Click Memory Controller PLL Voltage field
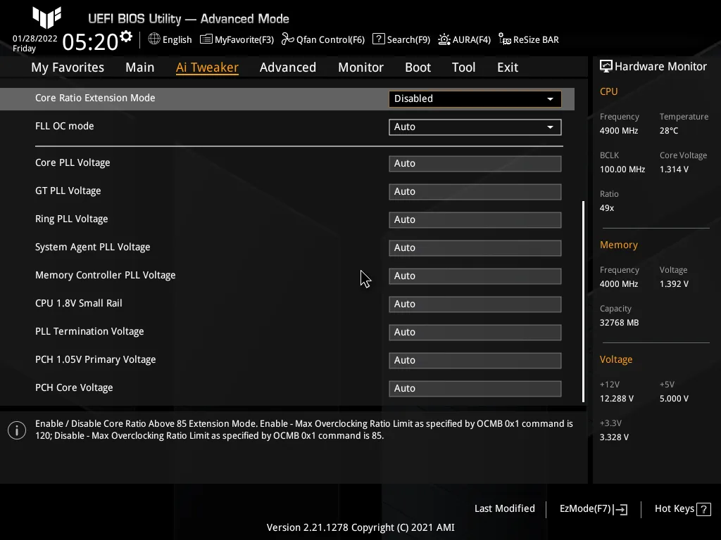 (475, 276)
